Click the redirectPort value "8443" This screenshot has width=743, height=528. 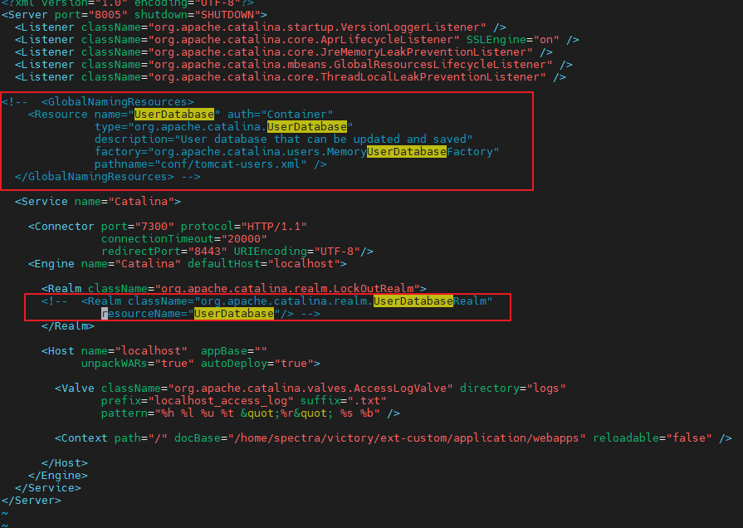pos(208,252)
